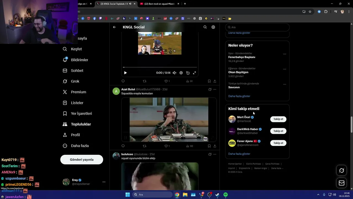The width and height of the screenshot is (353, 199).
Task: Repost Azat Bulut's post
Action: pyautogui.click(x=145, y=146)
